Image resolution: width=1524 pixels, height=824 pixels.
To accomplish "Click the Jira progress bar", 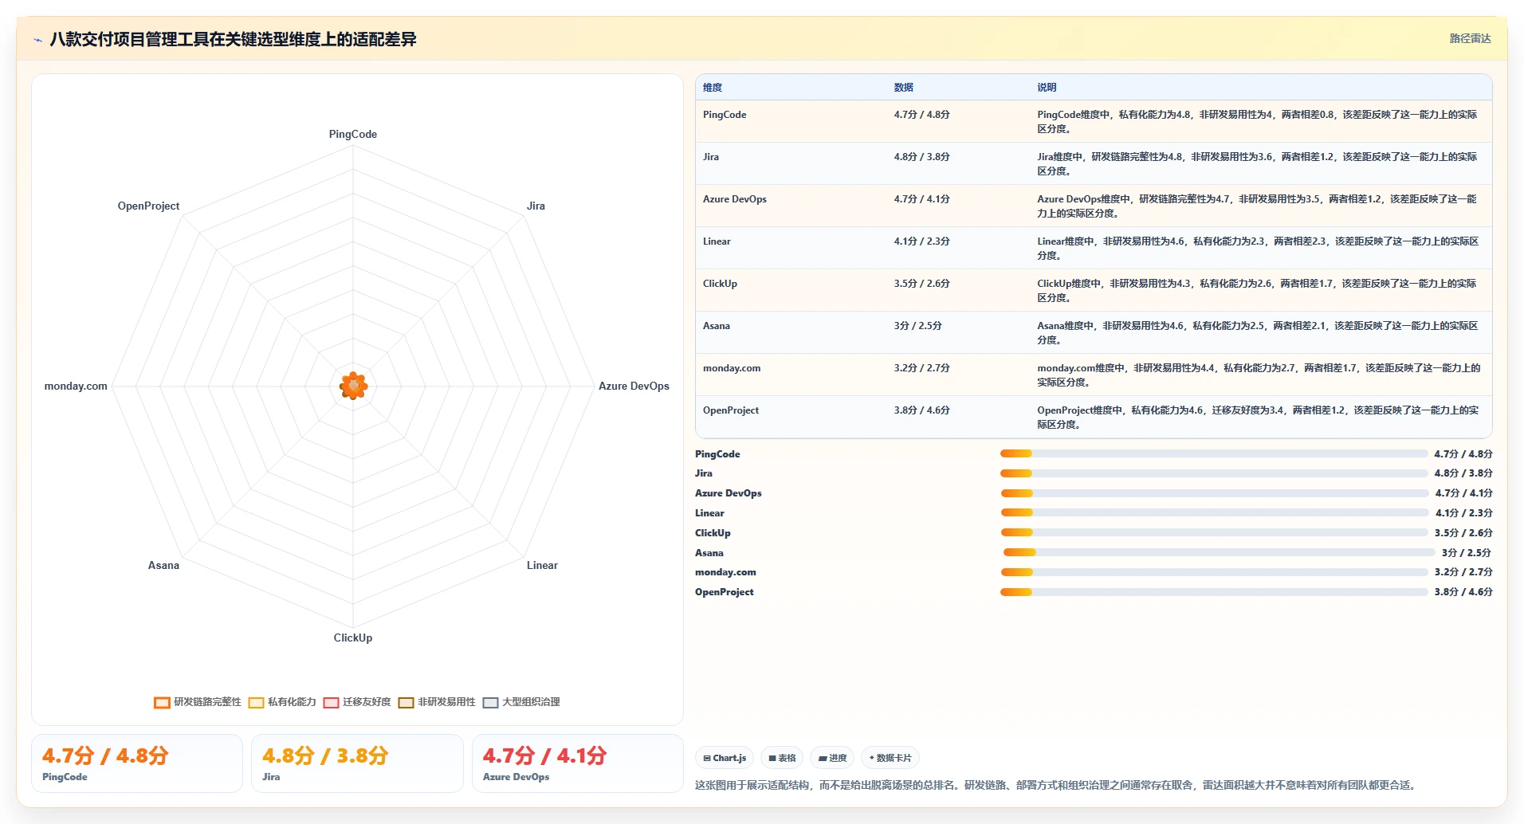I will coord(1214,473).
